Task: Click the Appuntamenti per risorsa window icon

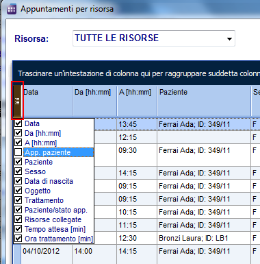Action: point(12,10)
